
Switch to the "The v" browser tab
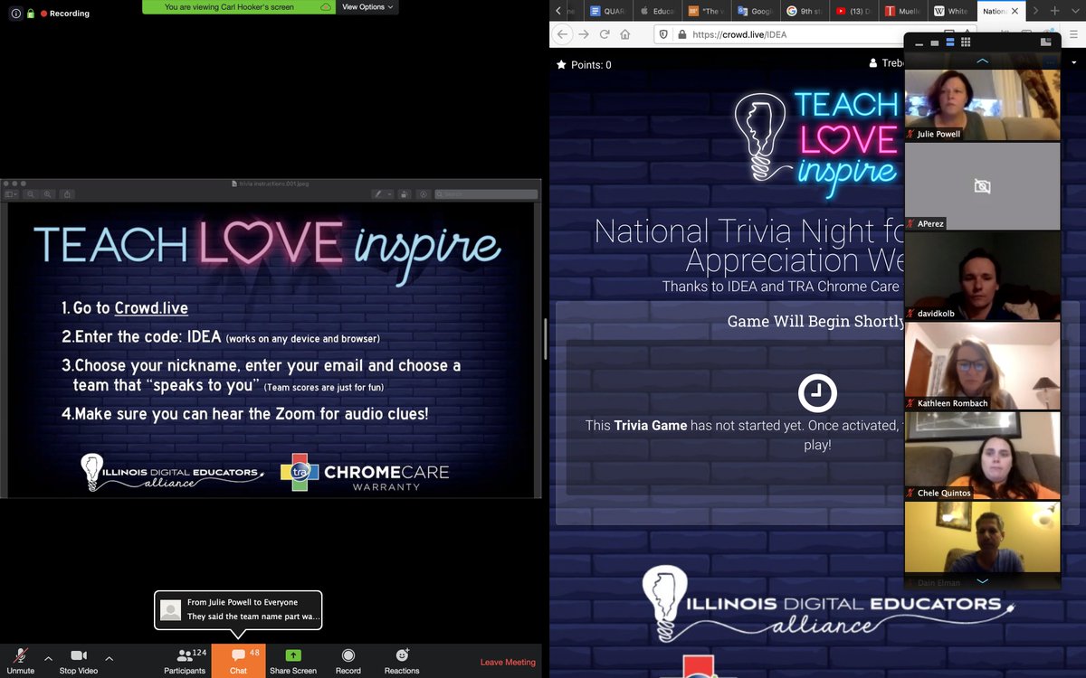[707, 11]
